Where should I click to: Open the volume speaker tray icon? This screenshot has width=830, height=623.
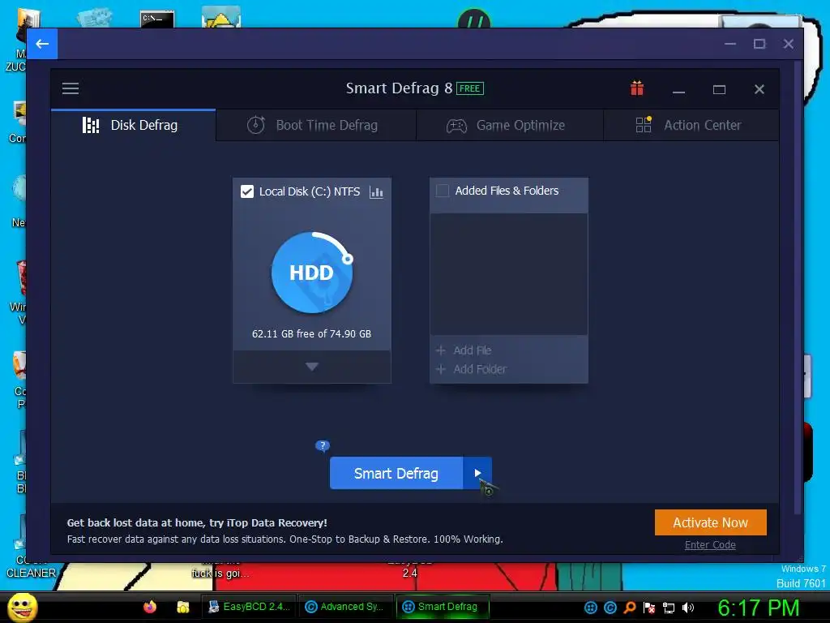[688, 608]
